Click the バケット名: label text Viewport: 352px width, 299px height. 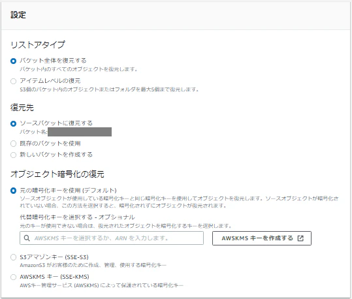click(x=33, y=132)
